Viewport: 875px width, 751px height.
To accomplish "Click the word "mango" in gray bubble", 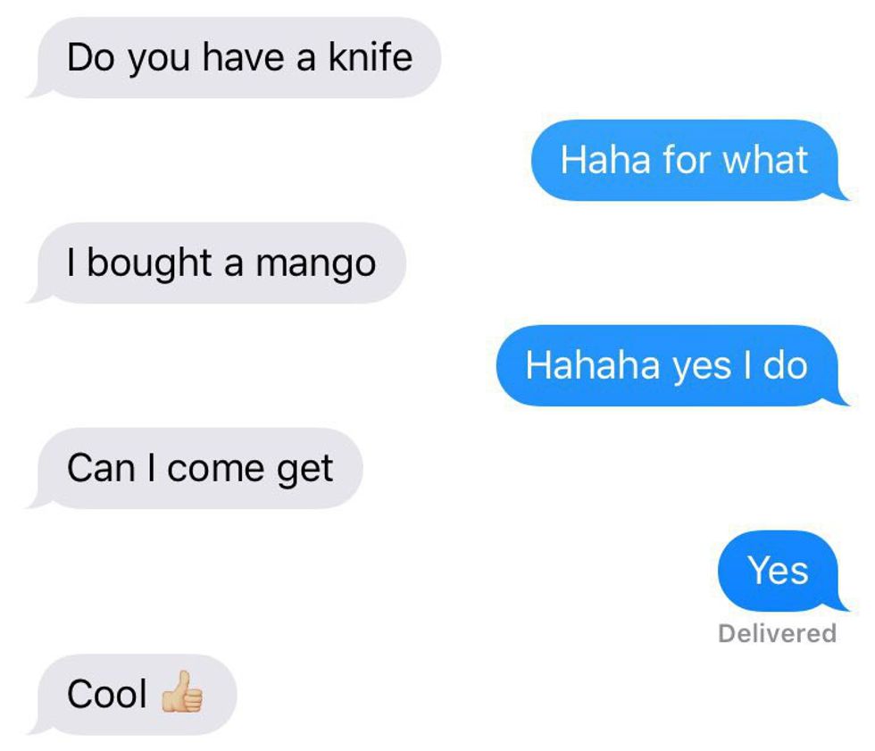I will pos(316,264).
